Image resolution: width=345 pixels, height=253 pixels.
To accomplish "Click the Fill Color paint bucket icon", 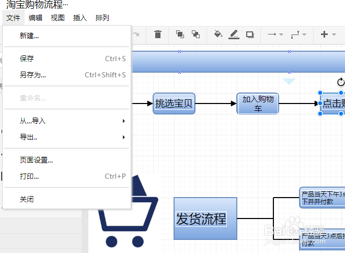I will coord(218,34).
